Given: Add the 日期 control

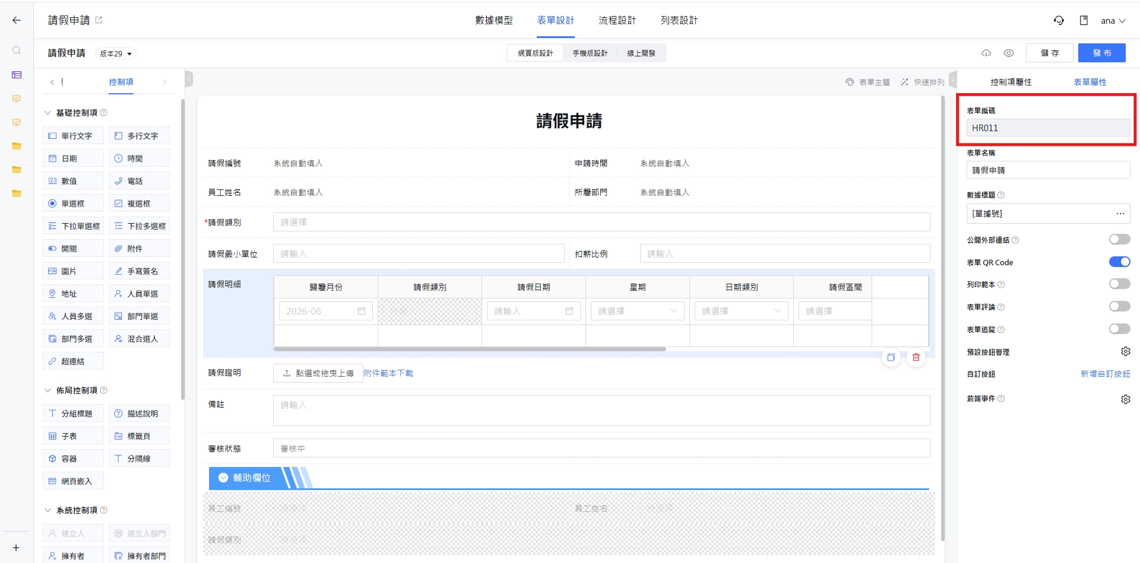Looking at the screenshot, I should tap(74, 158).
